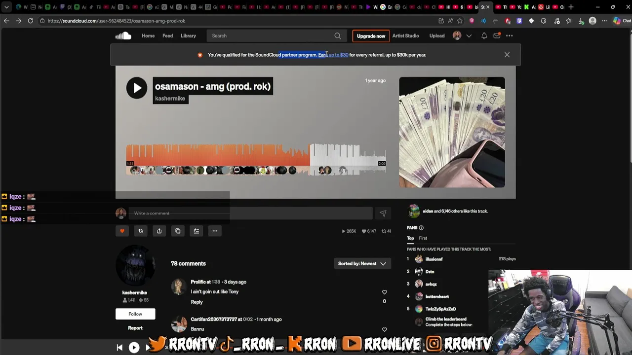Add this page to favorites with the star icon
632x355 pixels.
click(460, 21)
